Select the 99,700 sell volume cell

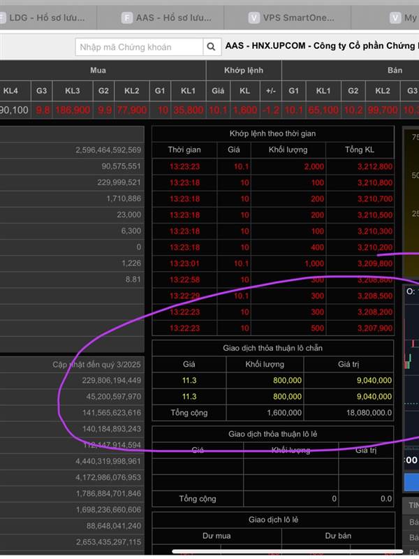point(383,110)
